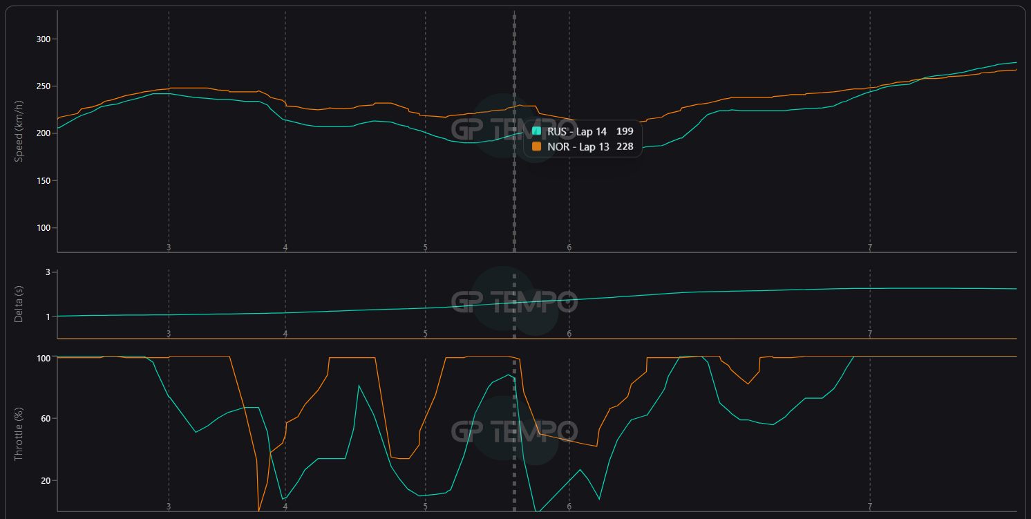
Task: Select the NOR - Lap 13 tooltip entry
Action: click(x=578, y=147)
